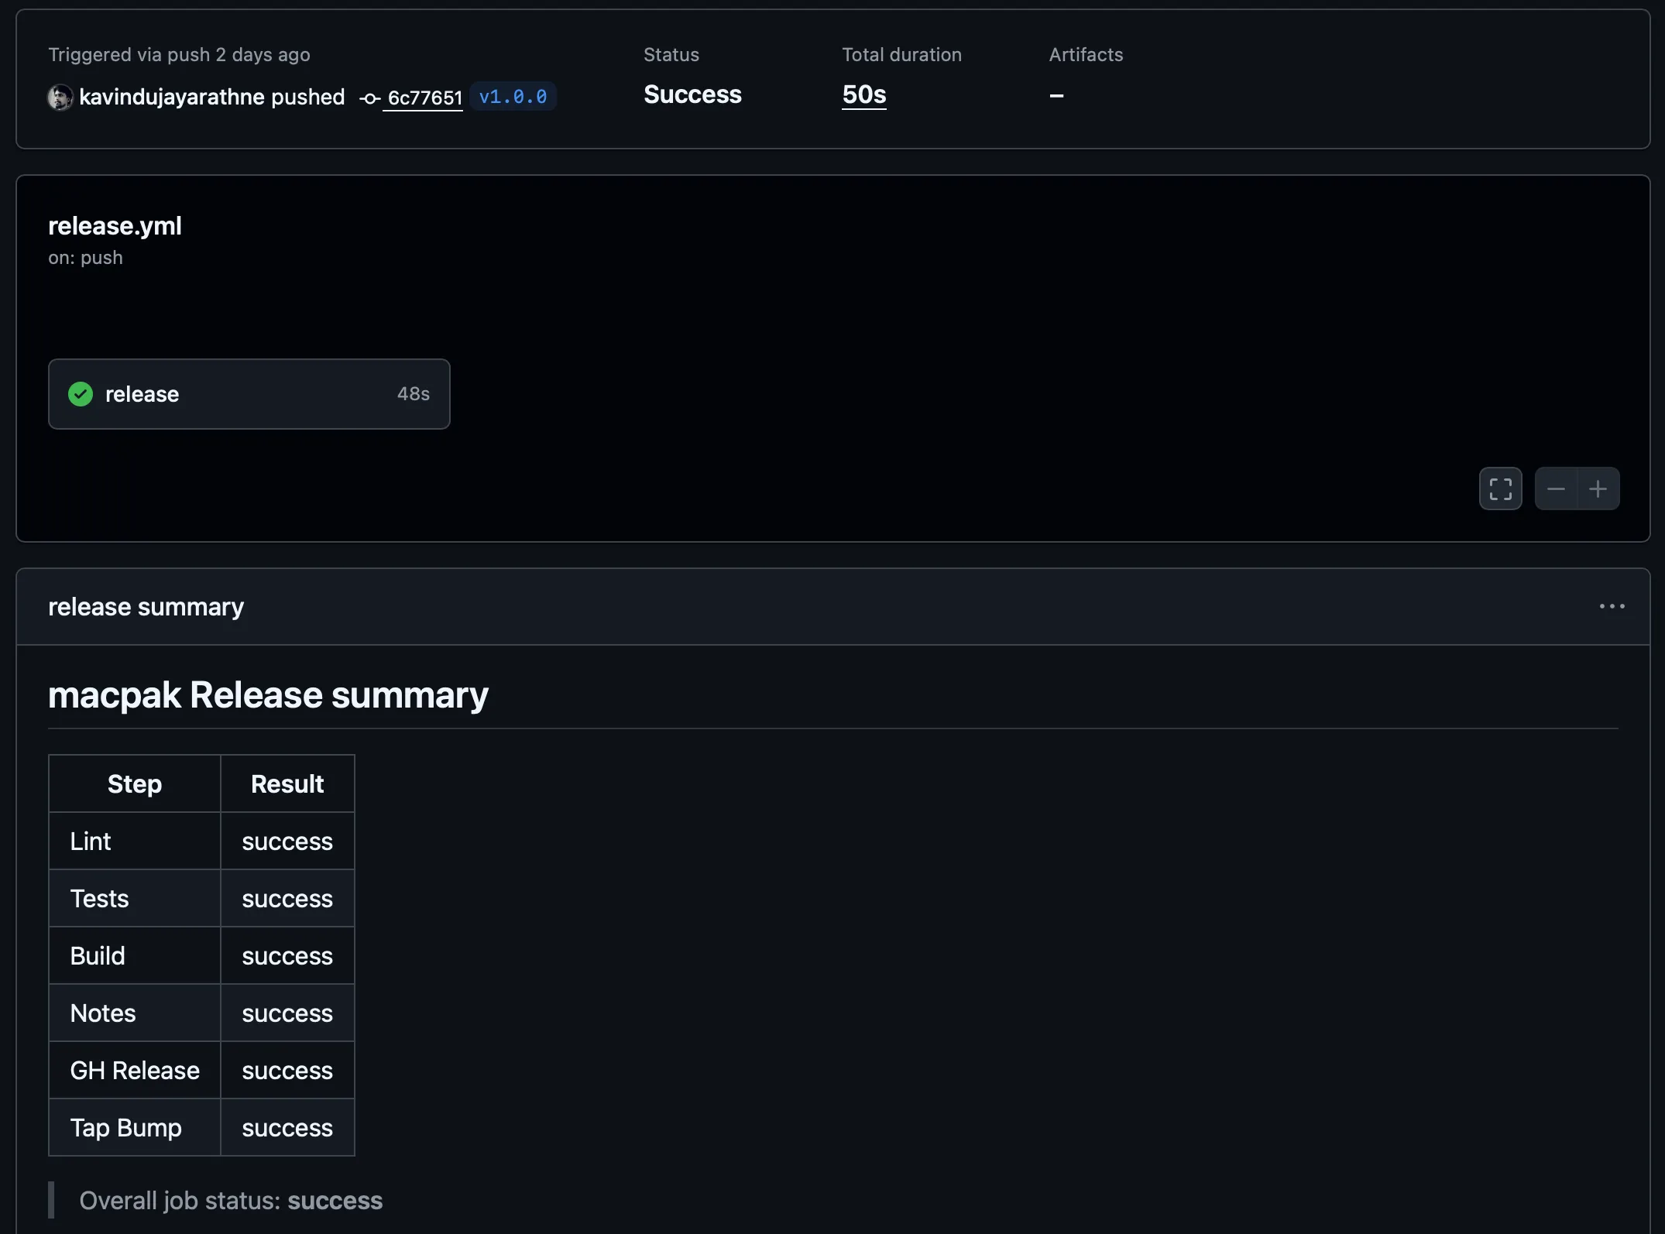Zoom out the workflow graph

point(1556,488)
